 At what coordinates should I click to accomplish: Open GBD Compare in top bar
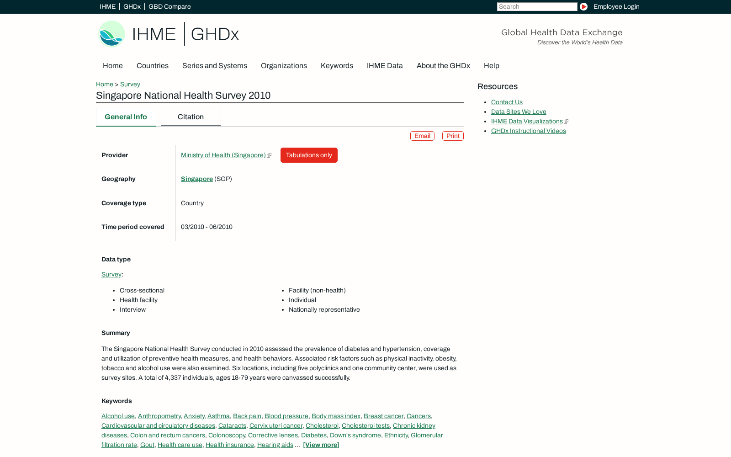170,6
